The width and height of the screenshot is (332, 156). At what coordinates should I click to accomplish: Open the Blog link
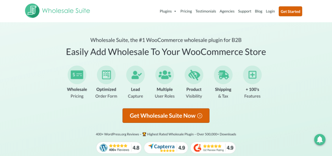tap(259, 11)
